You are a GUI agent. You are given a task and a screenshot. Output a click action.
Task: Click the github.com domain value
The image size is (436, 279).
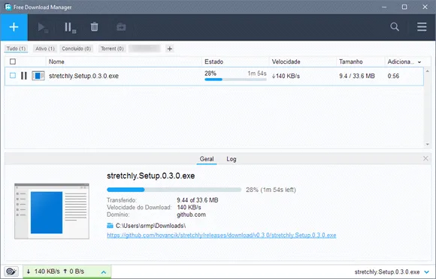pos(191,214)
